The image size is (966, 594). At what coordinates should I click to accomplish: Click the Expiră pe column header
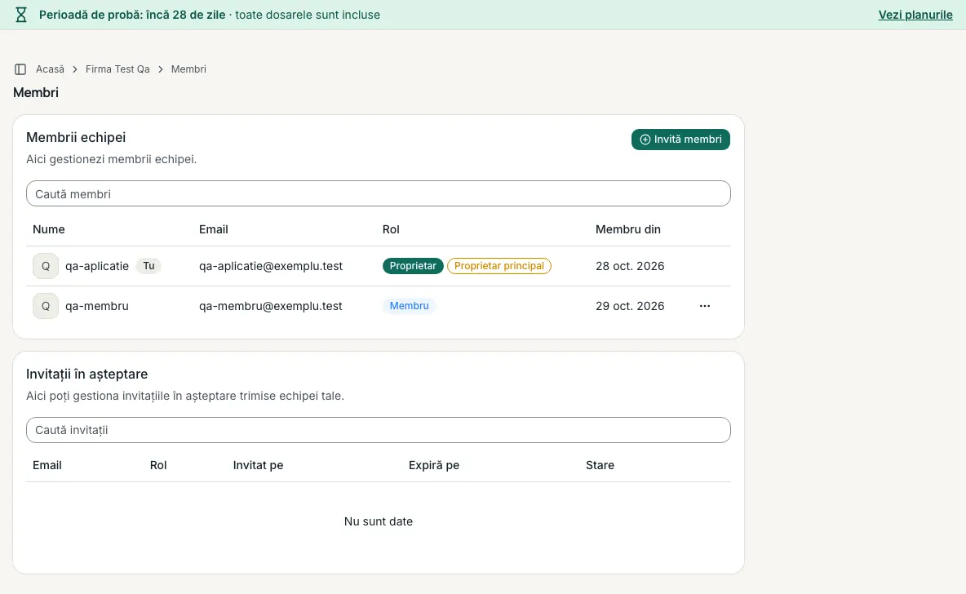coord(434,465)
